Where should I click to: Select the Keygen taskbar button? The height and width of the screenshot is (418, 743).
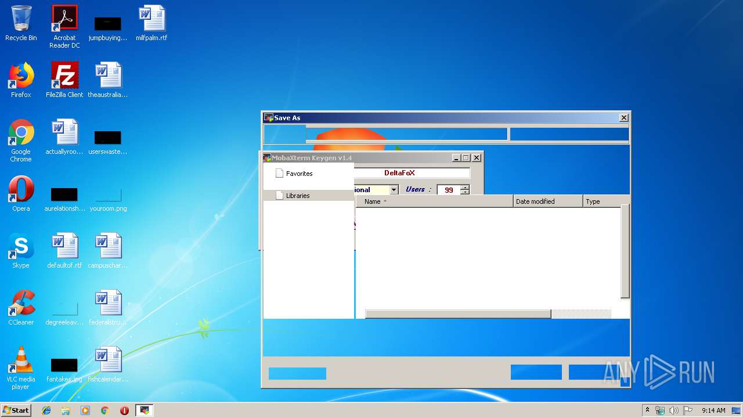145,410
